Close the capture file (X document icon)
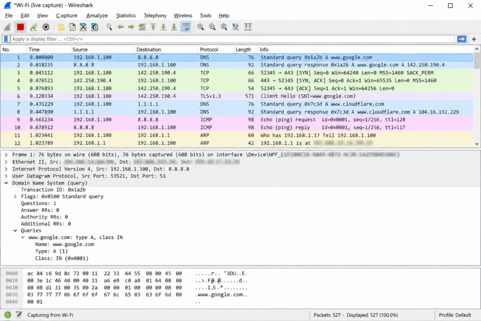481x321 pixels. tap(84, 27)
